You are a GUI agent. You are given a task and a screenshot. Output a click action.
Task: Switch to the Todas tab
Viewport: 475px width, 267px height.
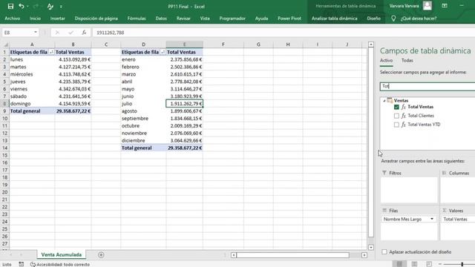407,61
